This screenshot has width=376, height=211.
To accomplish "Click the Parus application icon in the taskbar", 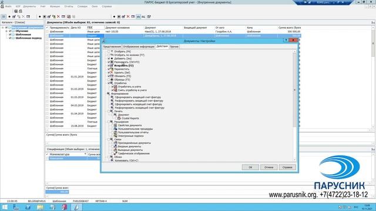I will coord(76,207).
